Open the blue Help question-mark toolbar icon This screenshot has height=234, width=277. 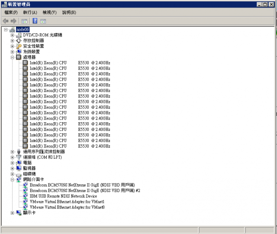coord(35,21)
